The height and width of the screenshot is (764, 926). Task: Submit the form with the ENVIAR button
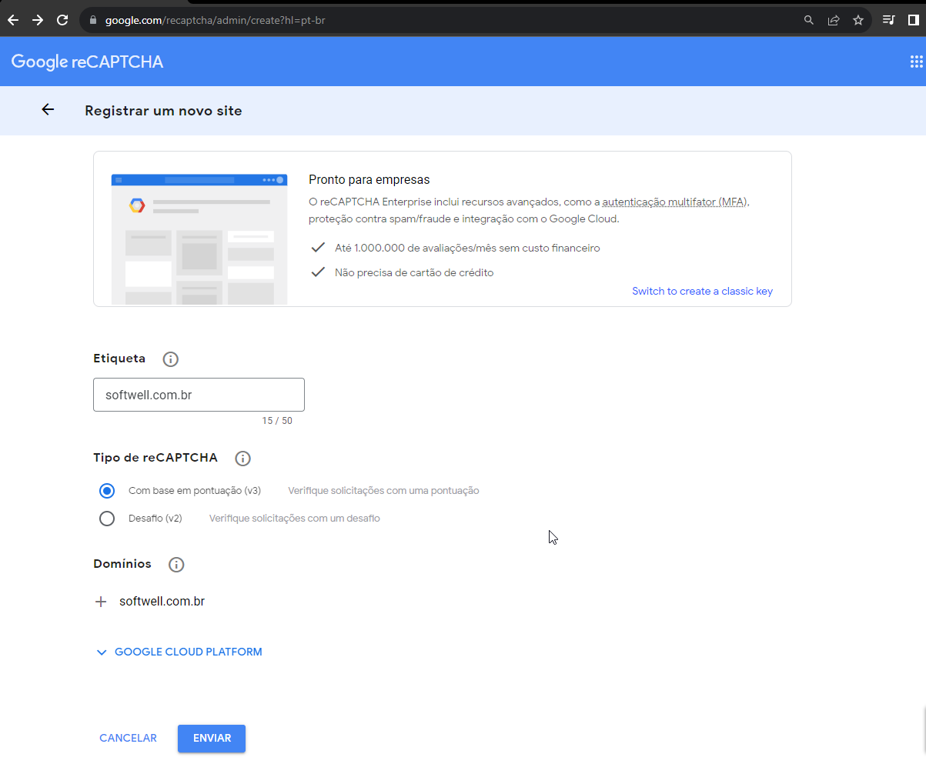[x=211, y=737]
